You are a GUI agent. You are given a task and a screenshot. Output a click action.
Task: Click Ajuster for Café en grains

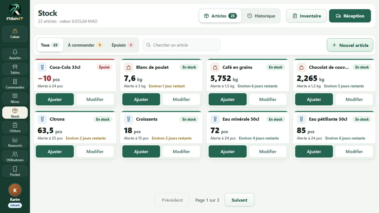pyautogui.click(x=228, y=99)
